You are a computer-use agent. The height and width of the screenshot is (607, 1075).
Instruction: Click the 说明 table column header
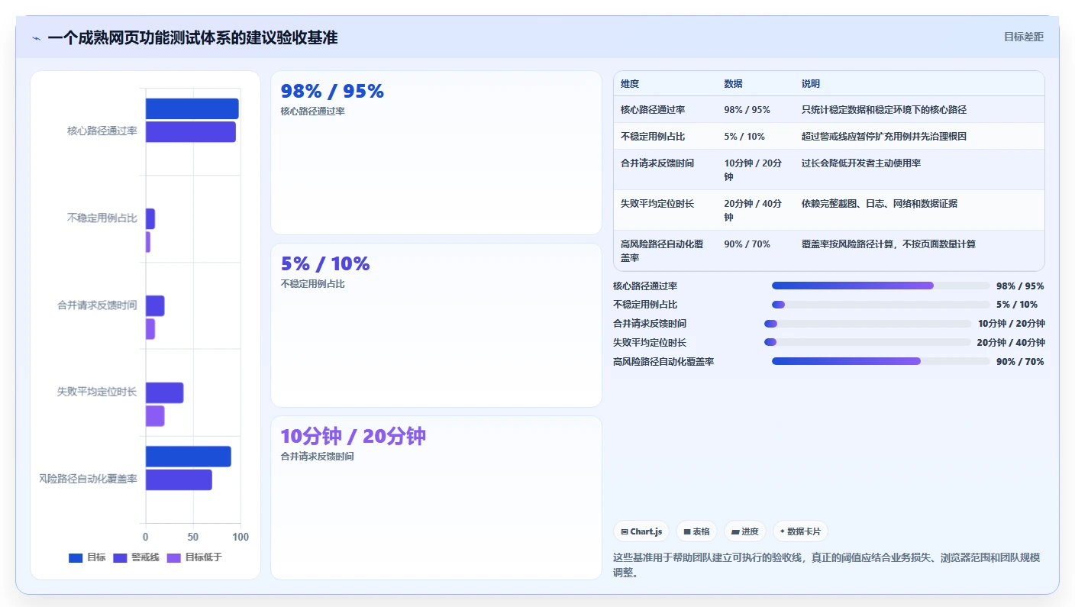(x=811, y=84)
